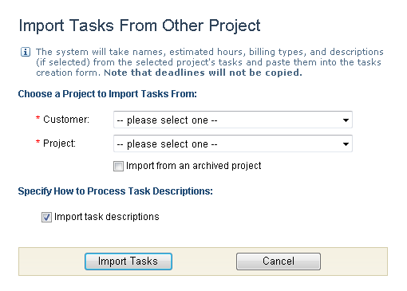The image size is (407, 291).
Task: Enable the archived project checkbox
Action: click(x=118, y=167)
